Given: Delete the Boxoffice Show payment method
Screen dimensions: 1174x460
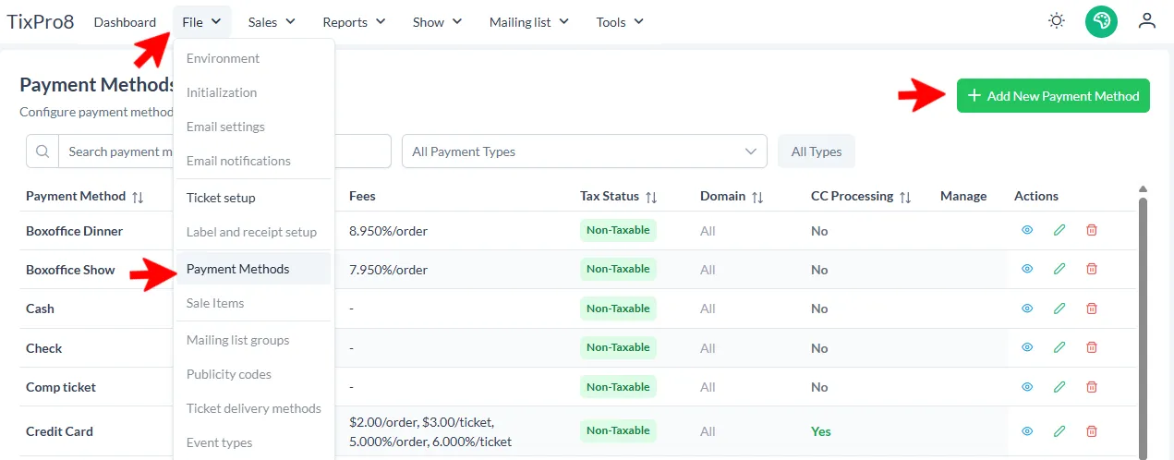Looking at the screenshot, I should pos(1092,269).
